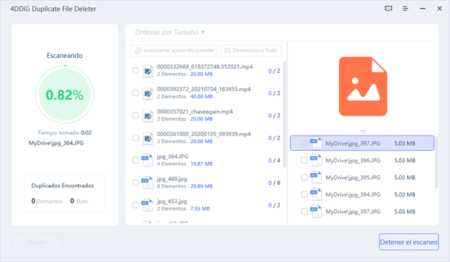Check the jpg_453.jpg group checkbox
The height and width of the screenshot is (262, 450).
pyautogui.click(x=136, y=205)
